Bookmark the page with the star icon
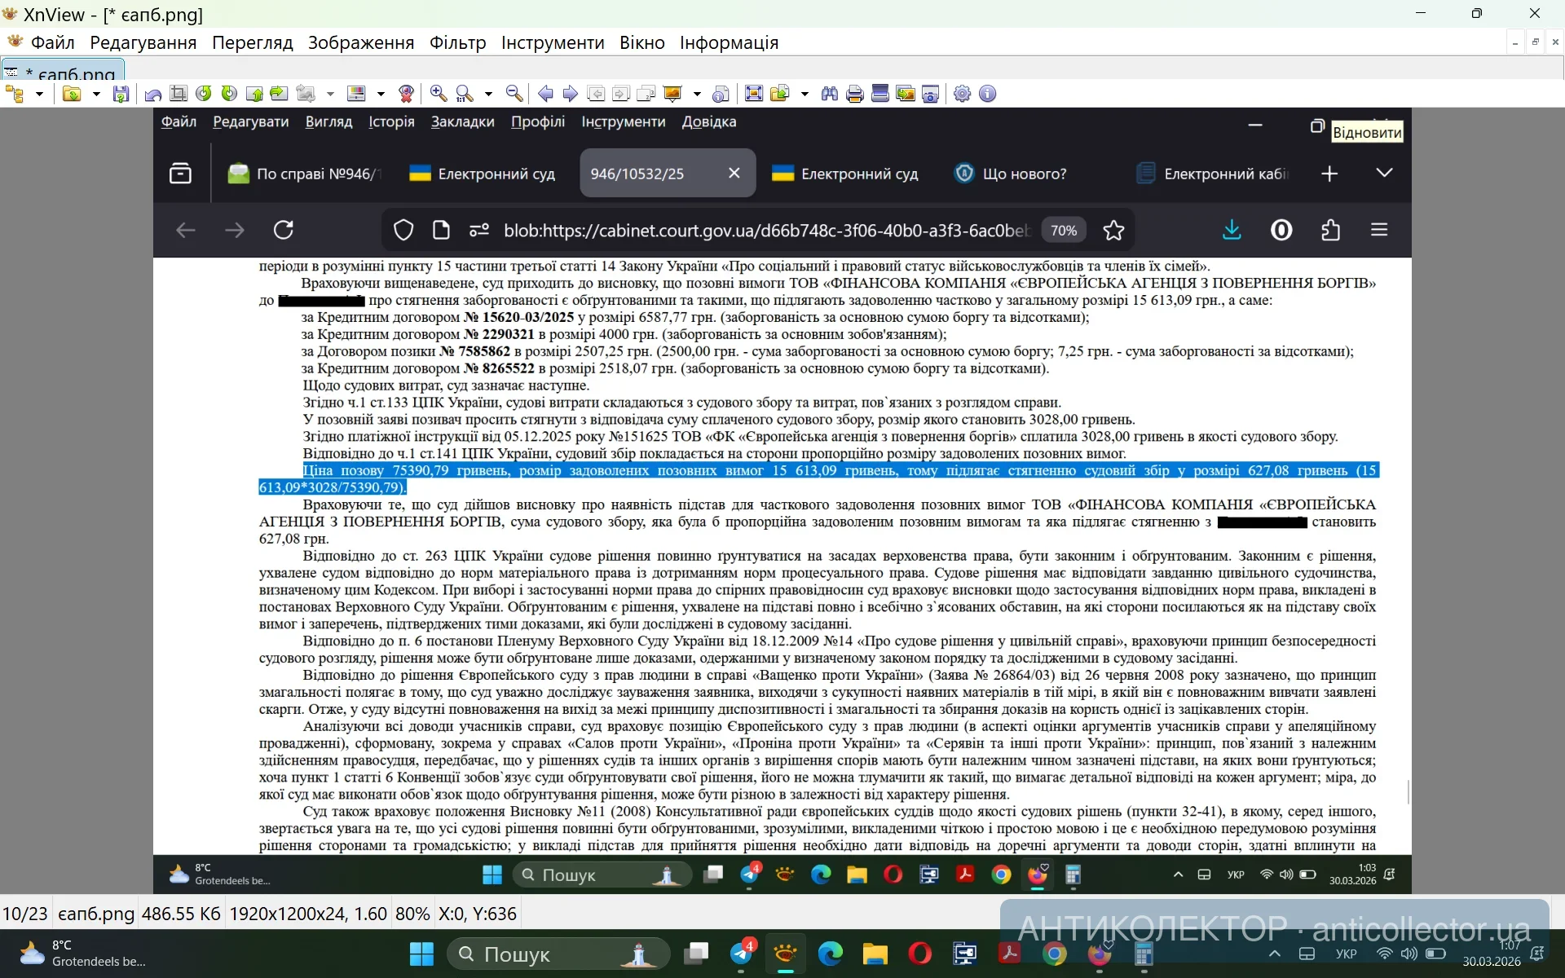1565x978 pixels. tap(1114, 230)
